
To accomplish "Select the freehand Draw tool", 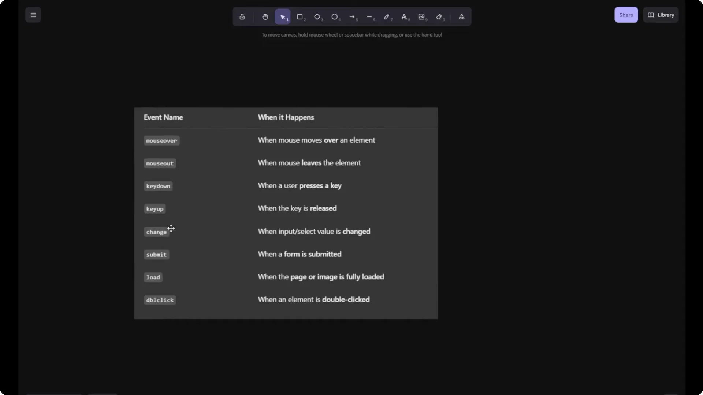I will 387,16.
